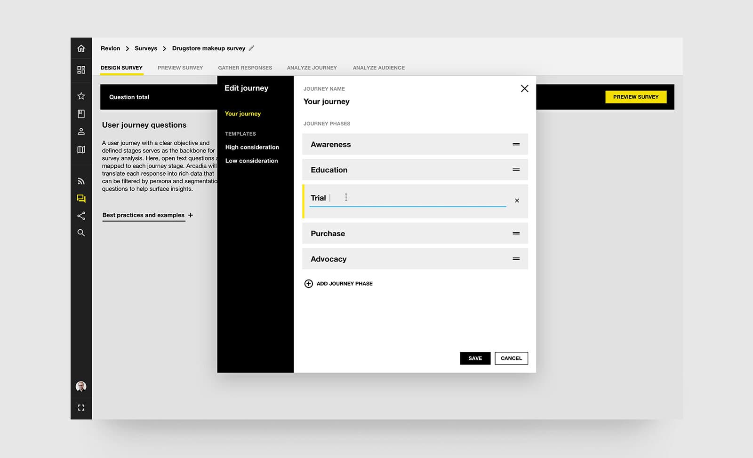Image resolution: width=753 pixels, height=458 pixels.
Task: Grab the Advocacy phase reorder handle
Action: [x=516, y=258]
